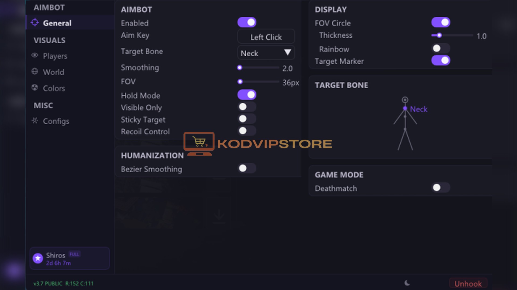Screen dimensions: 517x290
Task: Click the Left Click aim key button
Action: point(266,37)
